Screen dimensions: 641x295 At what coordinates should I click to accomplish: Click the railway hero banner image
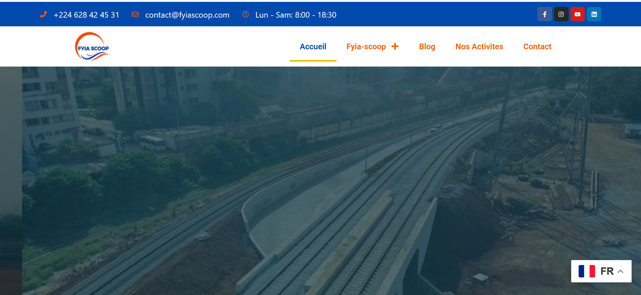click(320, 180)
